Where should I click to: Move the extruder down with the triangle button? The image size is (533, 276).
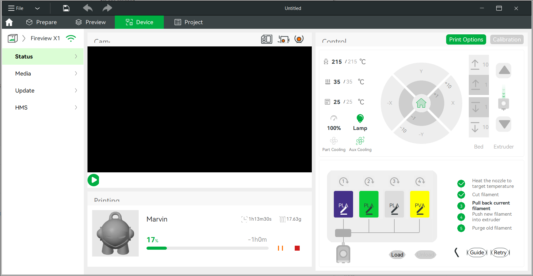[504, 124]
